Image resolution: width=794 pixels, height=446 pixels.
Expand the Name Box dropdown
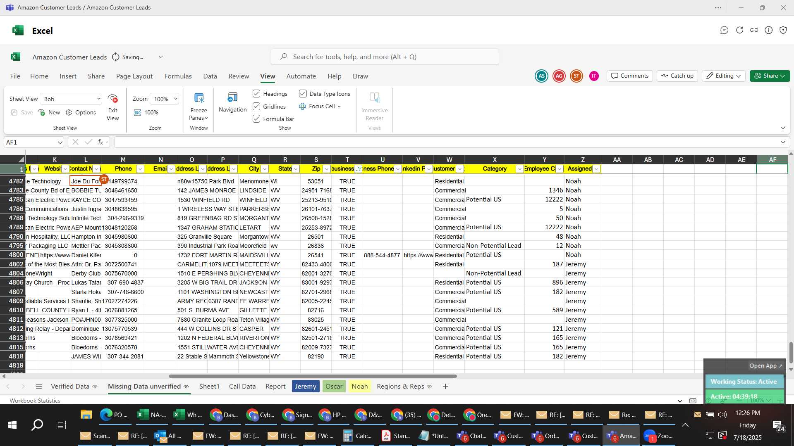coord(60,142)
